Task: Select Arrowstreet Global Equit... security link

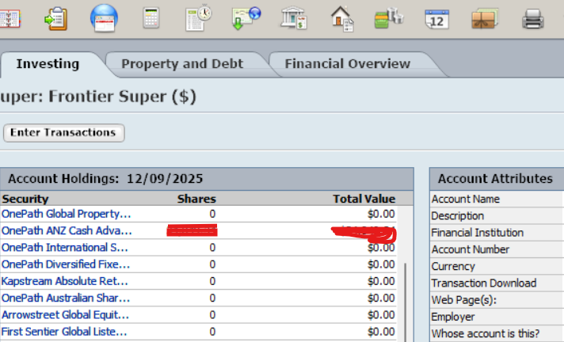Action: [65, 315]
